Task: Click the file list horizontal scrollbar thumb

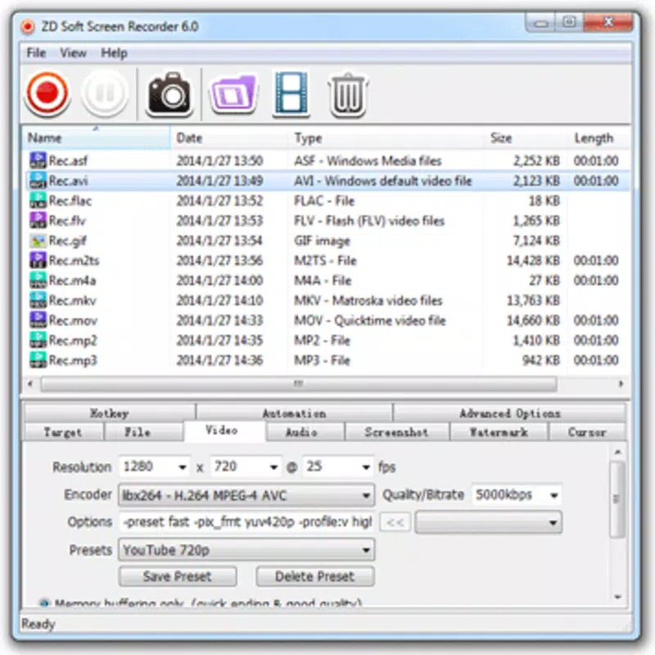Action: (299, 383)
